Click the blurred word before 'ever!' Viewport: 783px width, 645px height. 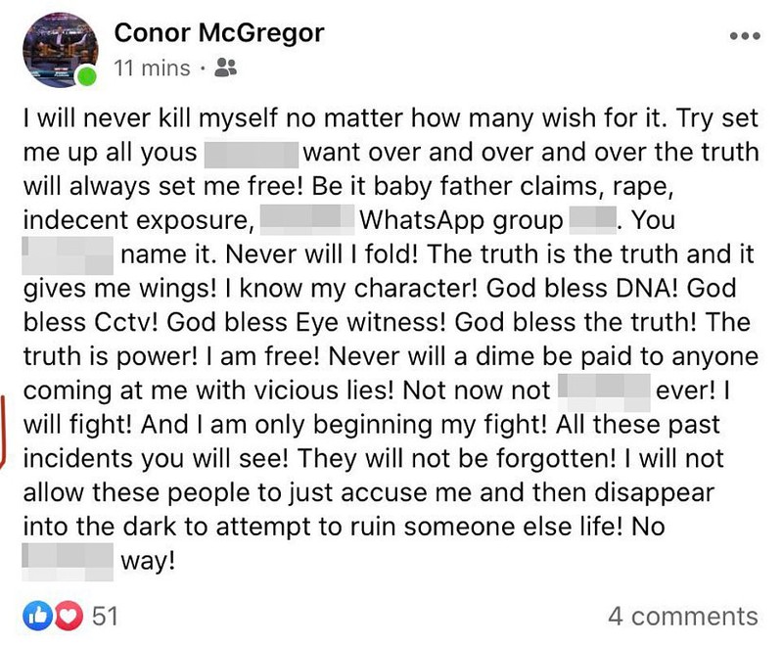coord(604,392)
